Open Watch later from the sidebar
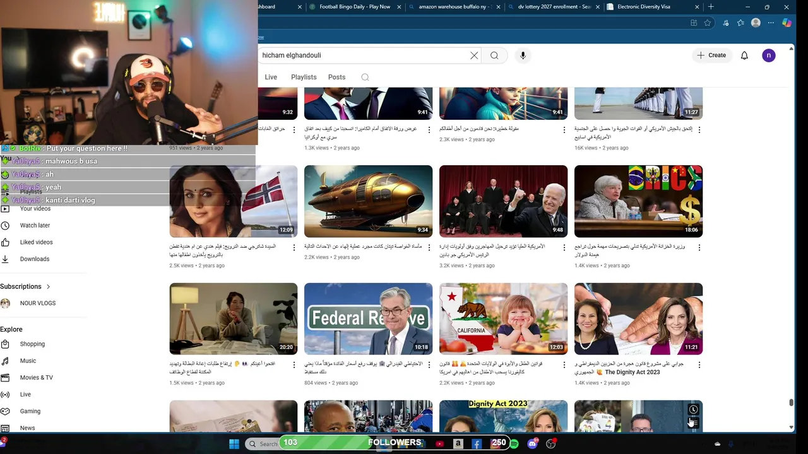The image size is (808, 454). [35, 225]
